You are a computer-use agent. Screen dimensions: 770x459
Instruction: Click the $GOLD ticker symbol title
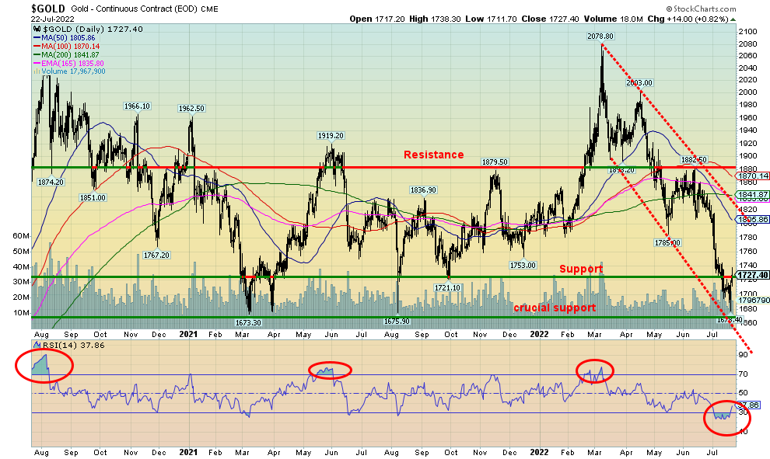tap(48, 8)
